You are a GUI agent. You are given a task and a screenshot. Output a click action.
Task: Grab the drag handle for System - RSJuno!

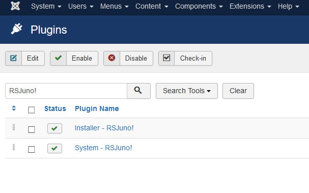tap(14, 147)
